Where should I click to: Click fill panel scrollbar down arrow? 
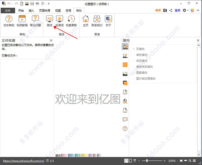click(199, 155)
